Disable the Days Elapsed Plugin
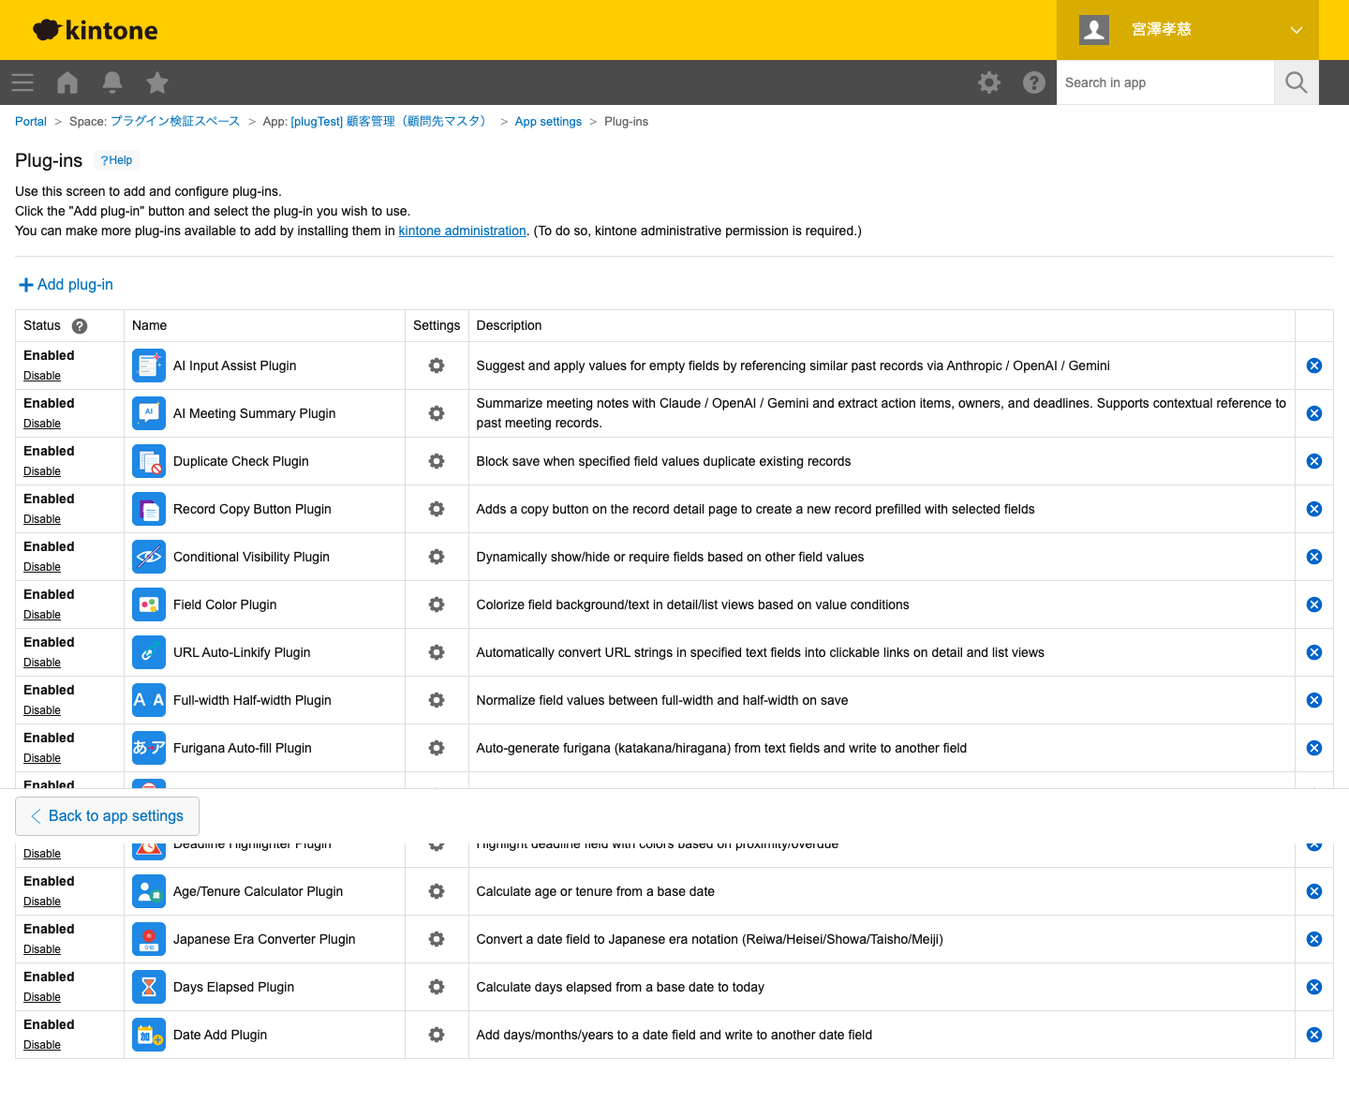Viewport: 1349px width, 1119px height. click(42, 997)
